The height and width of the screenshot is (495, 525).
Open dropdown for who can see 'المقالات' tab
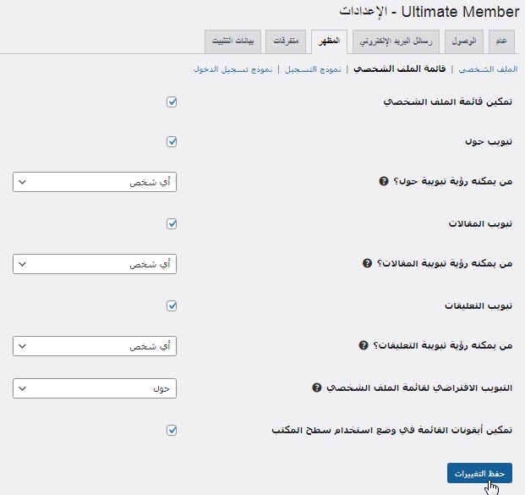[x=95, y=264]
